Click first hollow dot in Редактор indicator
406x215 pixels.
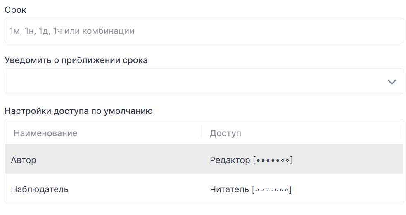pos(283,160)
